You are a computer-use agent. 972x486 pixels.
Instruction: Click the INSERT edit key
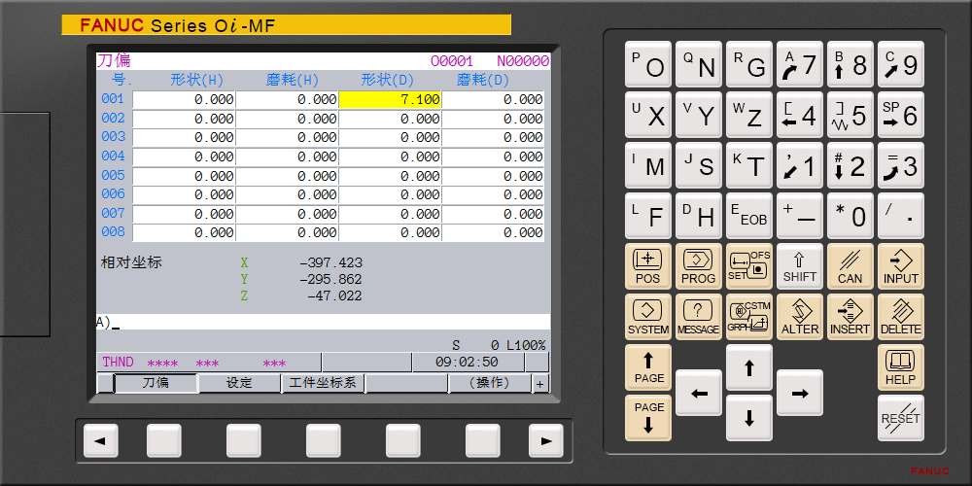point(850,317)
